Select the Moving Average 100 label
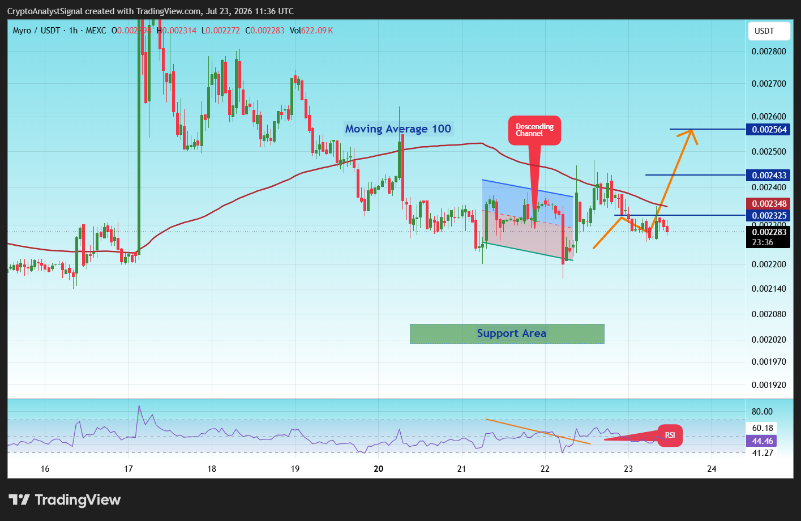The height and width of the screenshot is (521, 801). [x=399, y=129]
